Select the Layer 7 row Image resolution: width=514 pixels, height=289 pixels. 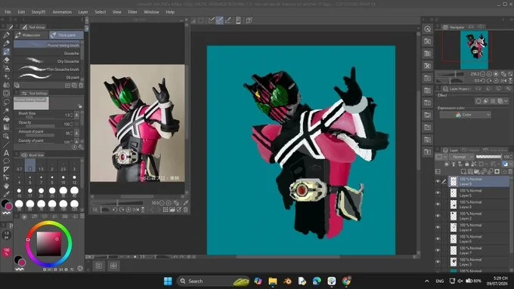479,251
